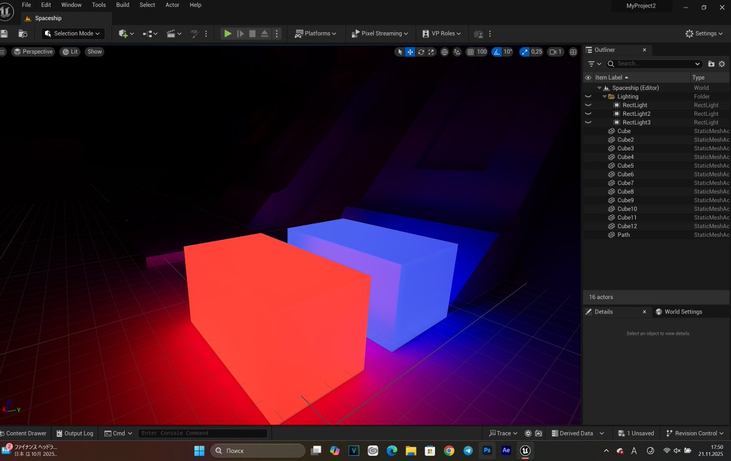731x461 pixels.
Task: Click the Perspective view mode button
Action: [33, 52]
